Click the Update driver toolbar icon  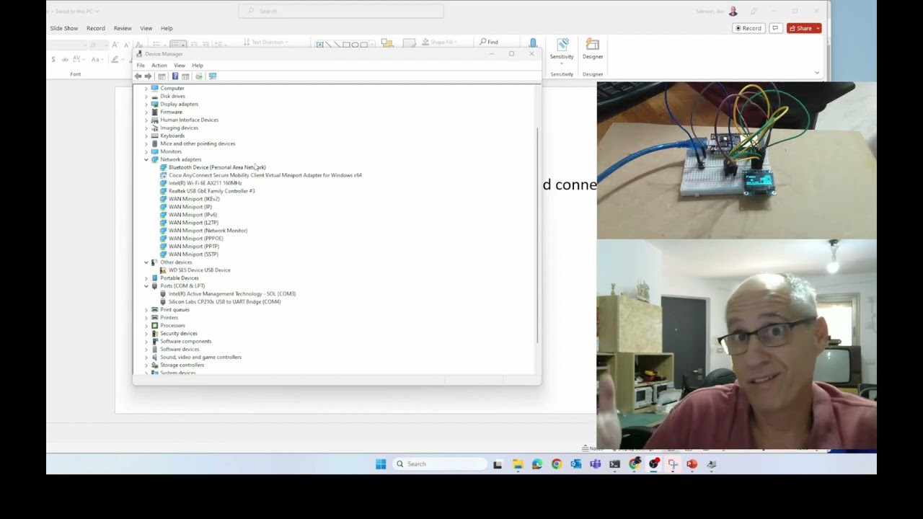[199, 76]
